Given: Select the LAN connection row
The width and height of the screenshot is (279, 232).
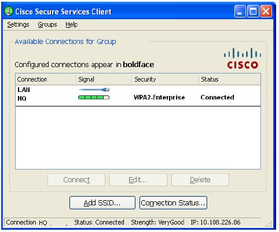Looking at the screenshot, I should [138, 90].
